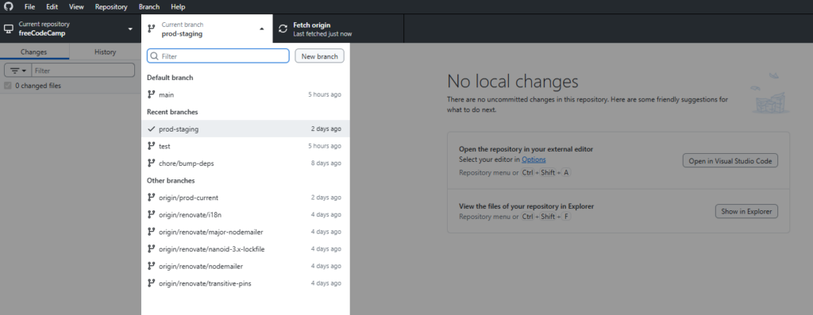Select origin/renovate/i18n branch

[245, 214]
